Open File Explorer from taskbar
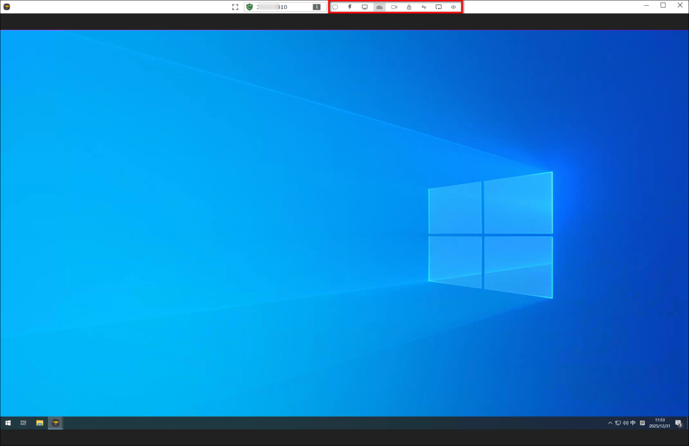This screenshot has width=689, height=446. pyautogui.click(x=40, y=422)
